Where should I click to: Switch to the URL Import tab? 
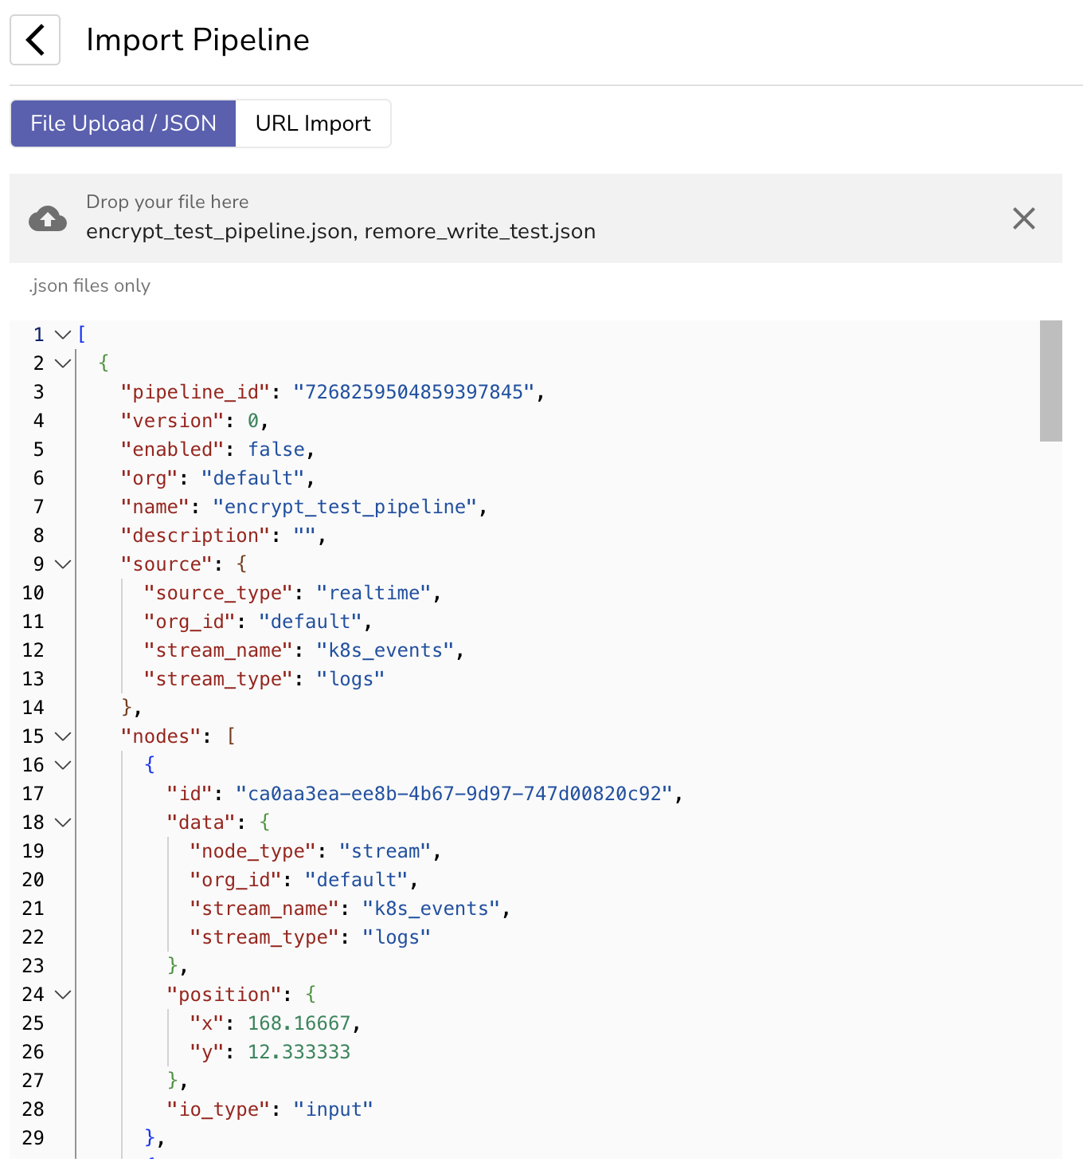pyautogui.click(x=313, y=124)
